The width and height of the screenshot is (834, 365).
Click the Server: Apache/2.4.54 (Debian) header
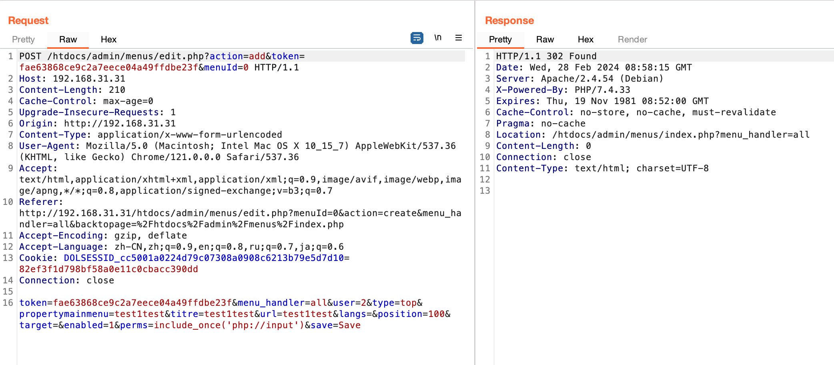point(580,78)
